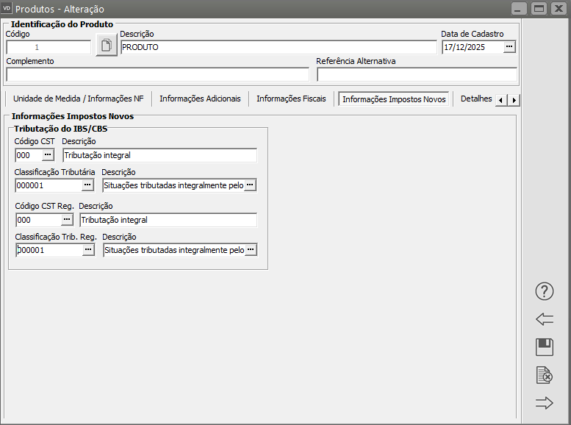This screenshot has width=571, height=425.
Task: Switch to Unidade de Medida / Informações NF tab
Action: click(78, 99)
